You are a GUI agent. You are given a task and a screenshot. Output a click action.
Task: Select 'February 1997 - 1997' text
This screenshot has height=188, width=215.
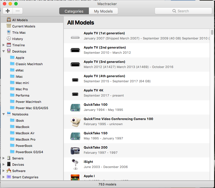pos(101,153)
